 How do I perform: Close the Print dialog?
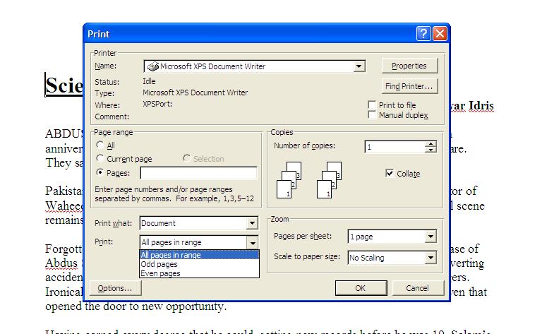[x=440, y=34]
